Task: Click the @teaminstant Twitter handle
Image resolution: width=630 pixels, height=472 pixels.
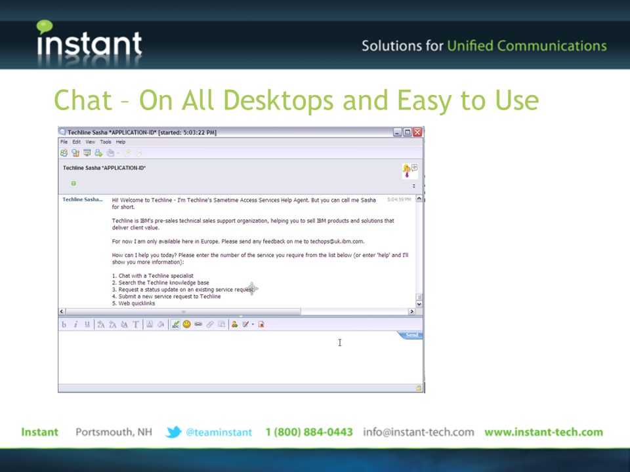Action: point(219,432)
